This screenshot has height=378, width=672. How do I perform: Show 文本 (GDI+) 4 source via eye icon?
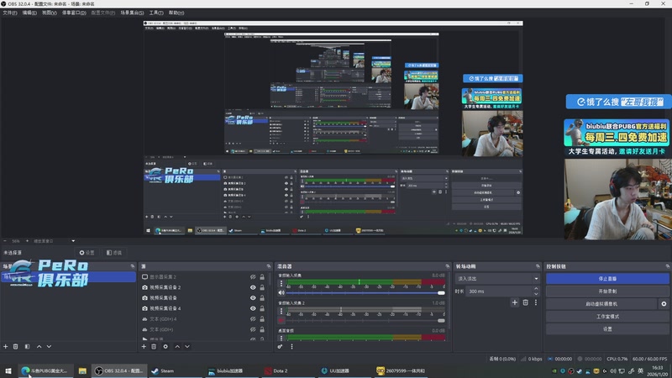(253, 319)
